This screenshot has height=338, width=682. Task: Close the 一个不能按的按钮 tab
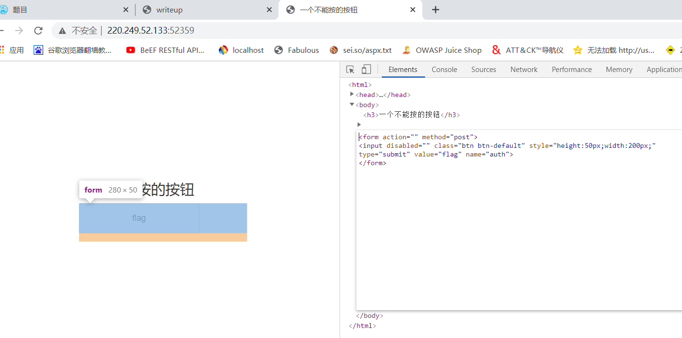413,10
